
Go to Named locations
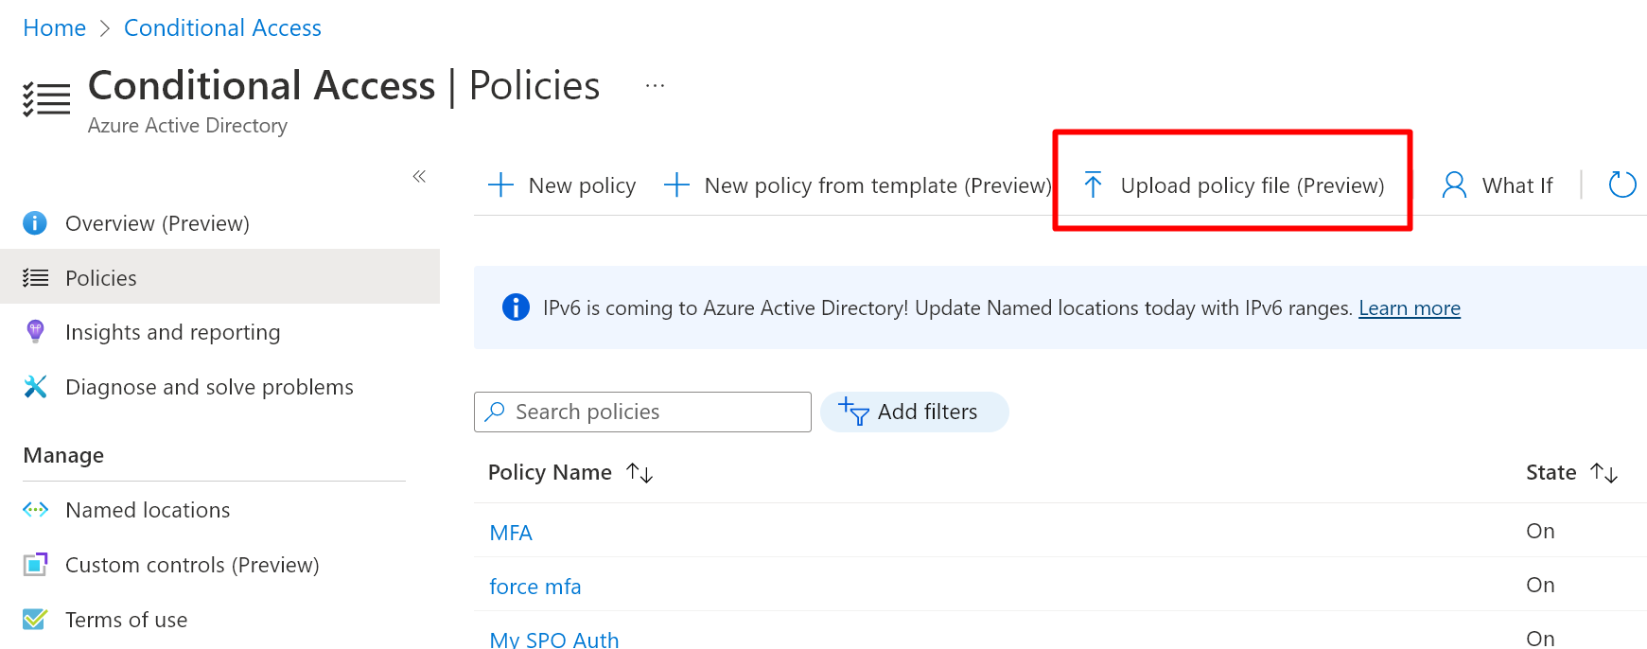[148, 510]
